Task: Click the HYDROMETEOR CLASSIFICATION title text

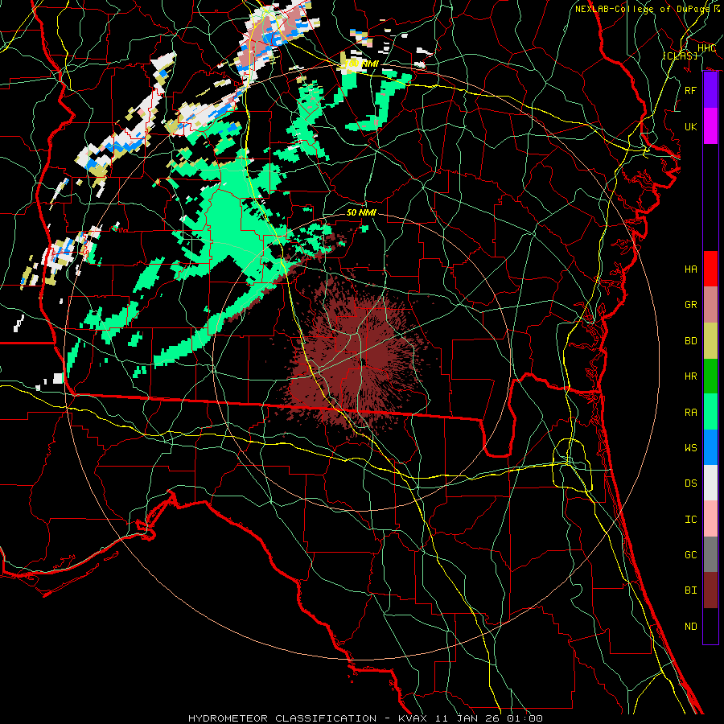Action: pos(282,718)
